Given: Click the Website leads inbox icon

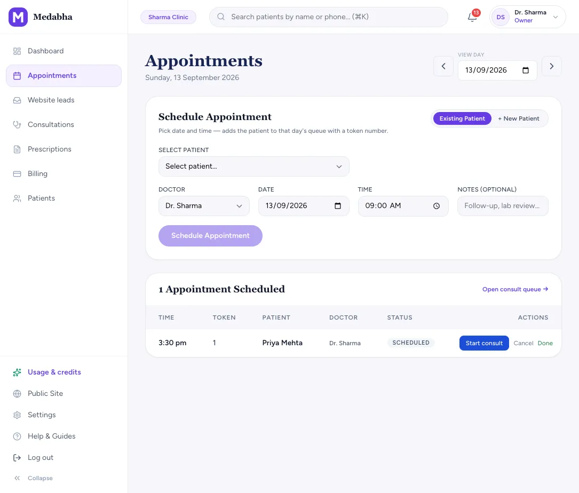Looking at the screenshot, I should [17, 100].
